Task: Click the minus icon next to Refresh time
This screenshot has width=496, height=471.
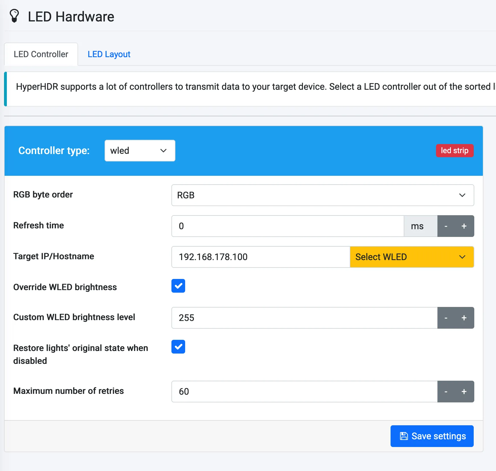Action: tap(445, 226)
